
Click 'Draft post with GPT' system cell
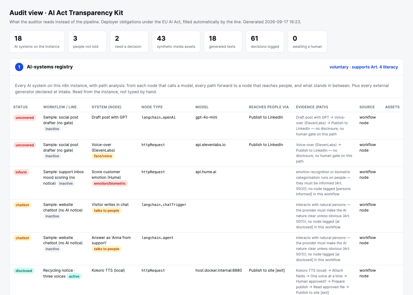pyautogui.click(x=109, y=117)
